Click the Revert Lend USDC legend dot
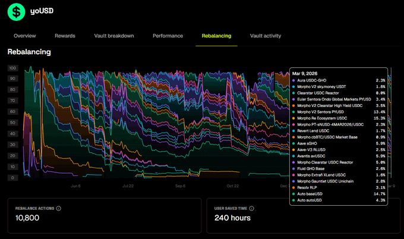The width and height of the screenshot is (404, 239). tap(294, 130)
